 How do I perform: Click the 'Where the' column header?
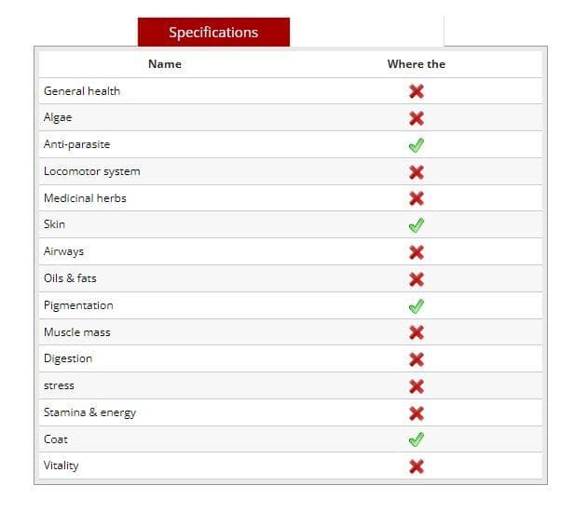417,64
